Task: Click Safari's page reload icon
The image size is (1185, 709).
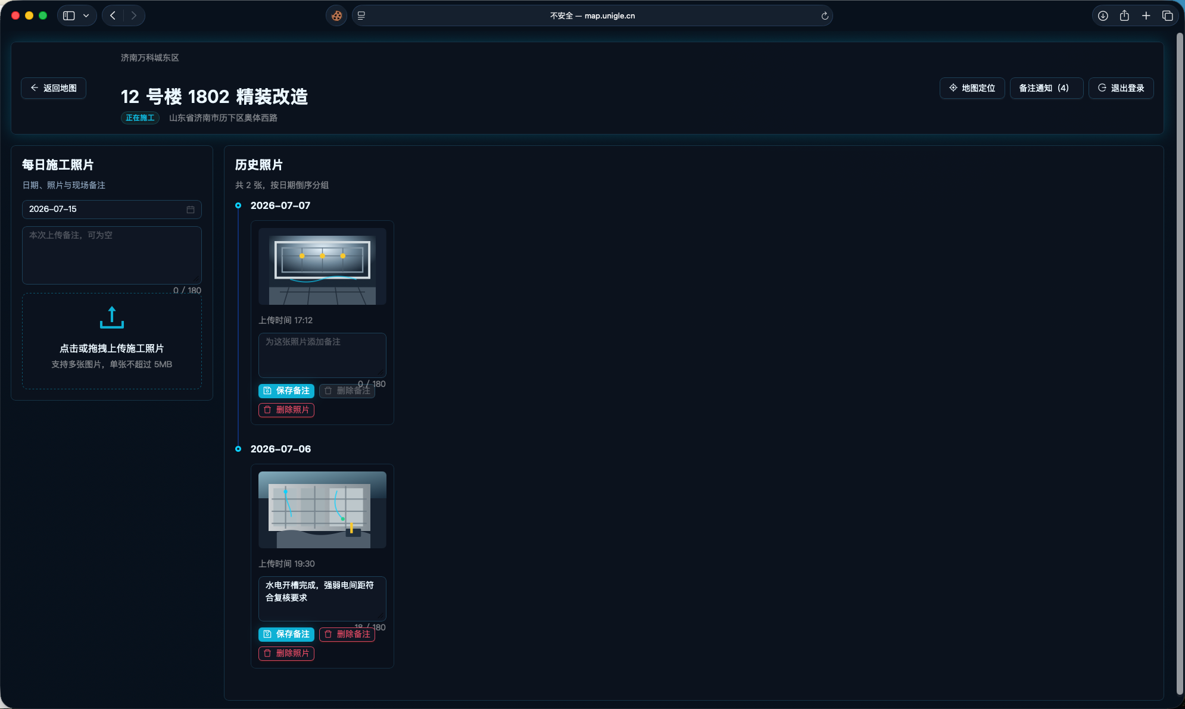Action: 825,16
